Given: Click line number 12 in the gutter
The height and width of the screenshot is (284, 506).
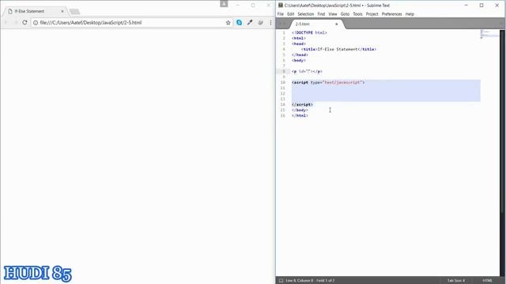Looking at the screenshot, I should click(x=283, y=93).
